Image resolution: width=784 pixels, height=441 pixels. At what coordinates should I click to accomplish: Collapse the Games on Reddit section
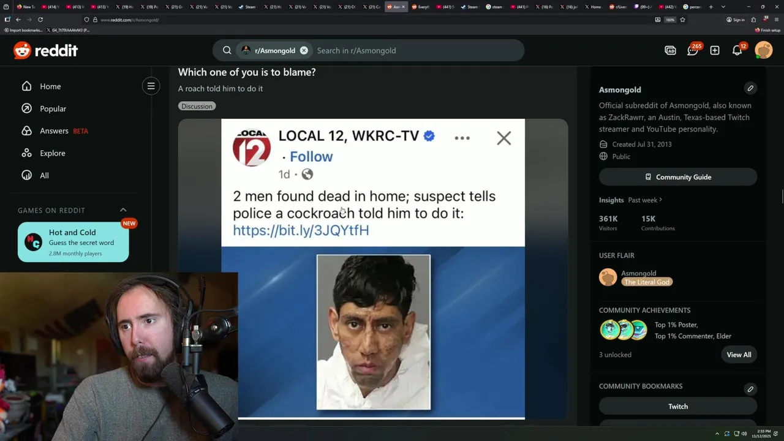[123, 210]
